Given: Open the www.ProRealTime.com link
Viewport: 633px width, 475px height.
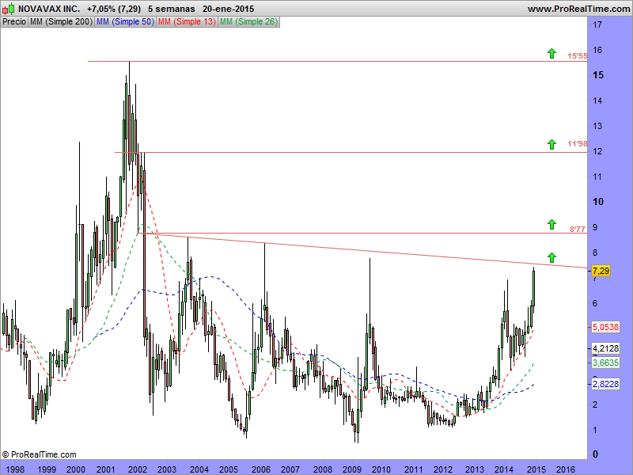Looking at the screenshot, I should pos(578,9).
